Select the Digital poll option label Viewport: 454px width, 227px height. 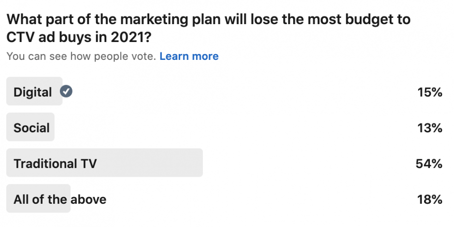[x=32, y=92]
